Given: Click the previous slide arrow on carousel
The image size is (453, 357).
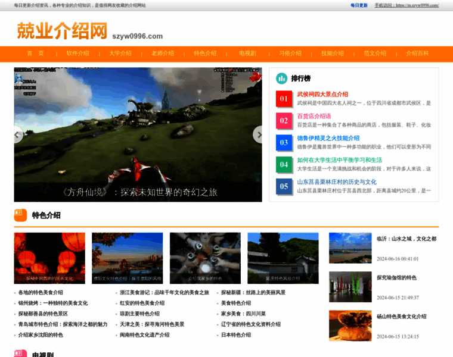Looking at the screenshot, I should click(x=18, y=135).
